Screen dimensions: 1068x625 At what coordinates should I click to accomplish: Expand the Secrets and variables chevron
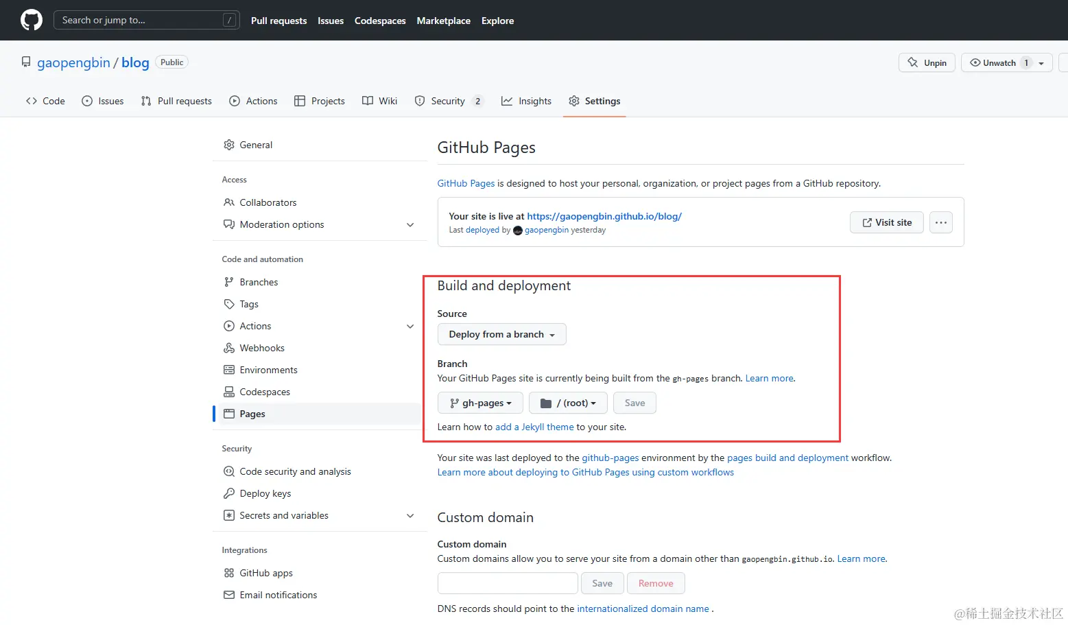tap(410, 516)
